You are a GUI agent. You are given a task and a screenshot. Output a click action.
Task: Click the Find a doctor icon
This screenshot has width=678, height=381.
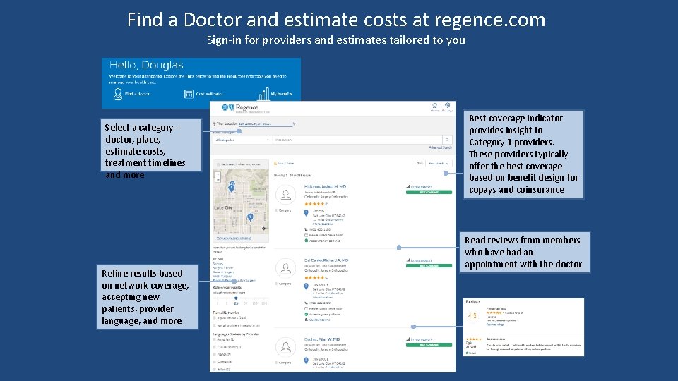coord(118,94)
